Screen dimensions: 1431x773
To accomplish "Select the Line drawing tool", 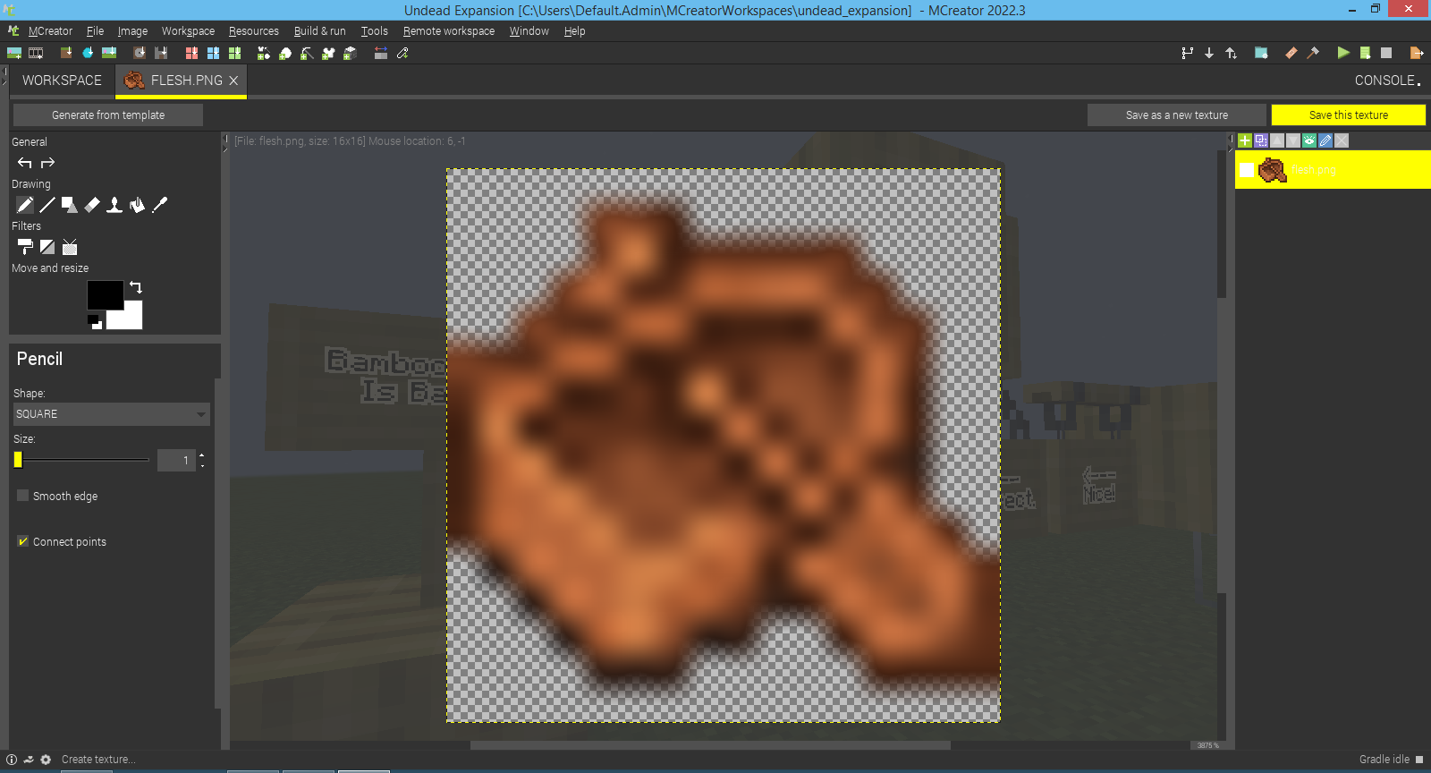I will click(47, 205).
